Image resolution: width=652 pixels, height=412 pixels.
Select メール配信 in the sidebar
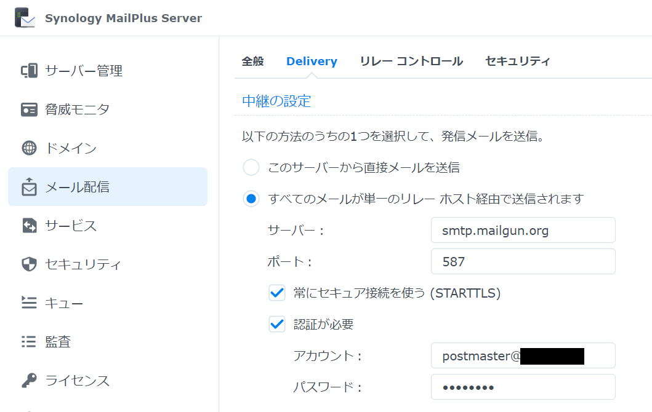108,187
